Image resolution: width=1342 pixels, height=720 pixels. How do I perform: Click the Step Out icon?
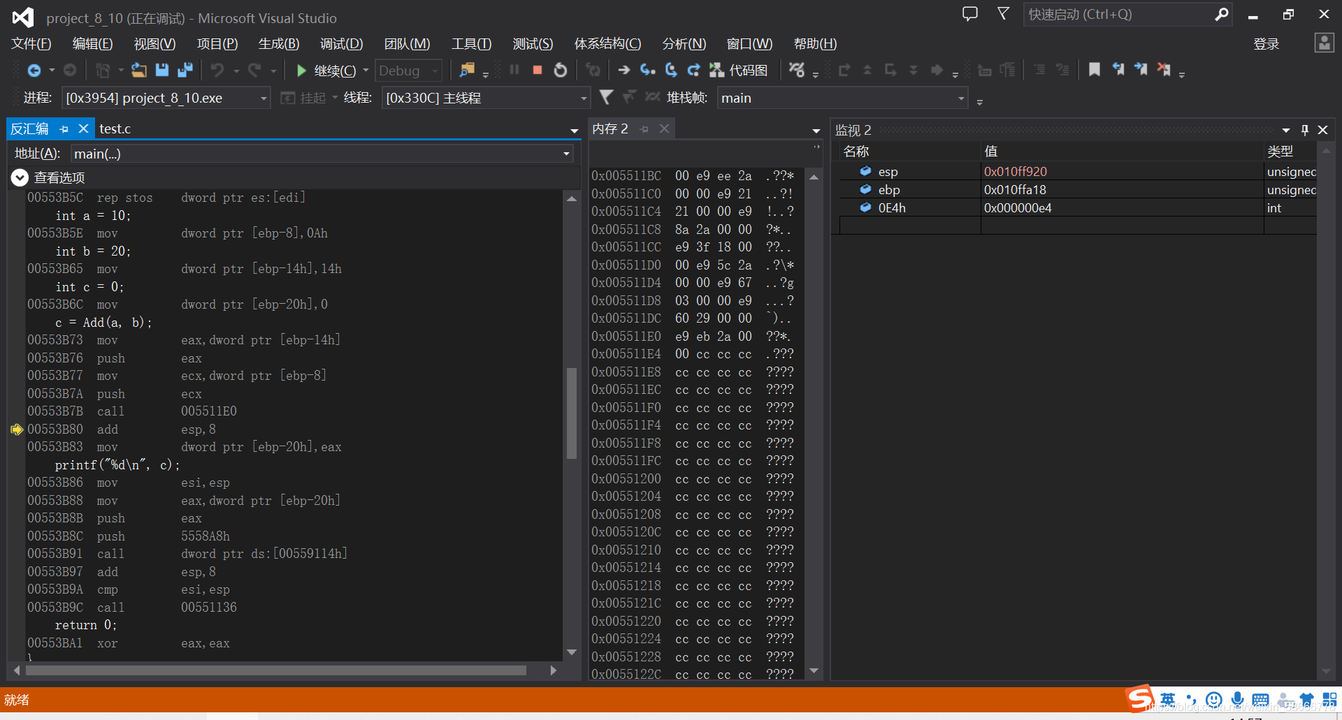click(693, 71)
